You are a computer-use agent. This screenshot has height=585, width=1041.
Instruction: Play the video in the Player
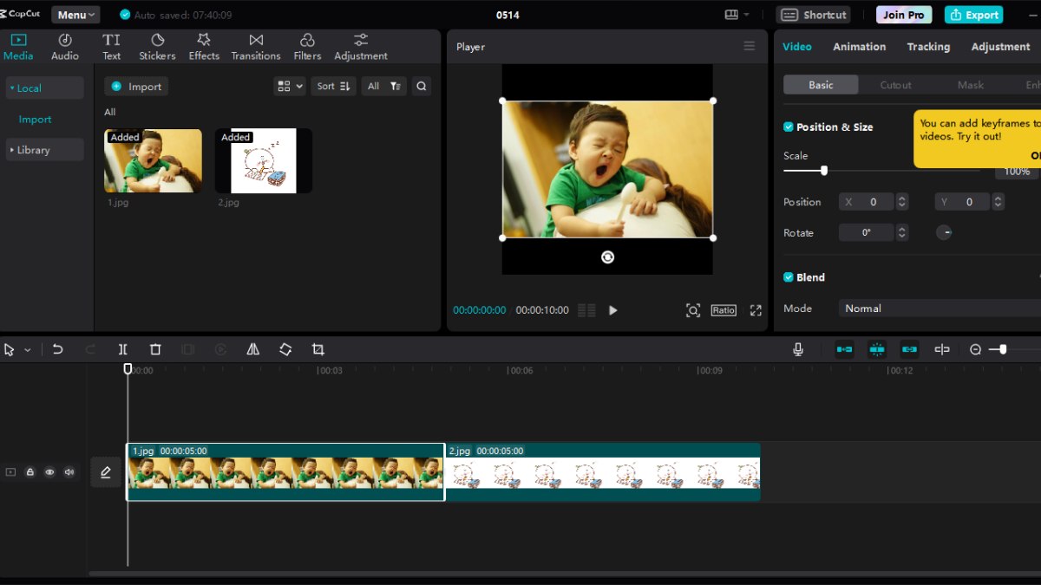point(612,310)
